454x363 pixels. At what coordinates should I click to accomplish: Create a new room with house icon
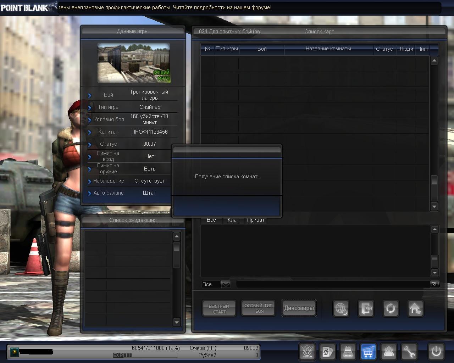[x=415, y=308]
